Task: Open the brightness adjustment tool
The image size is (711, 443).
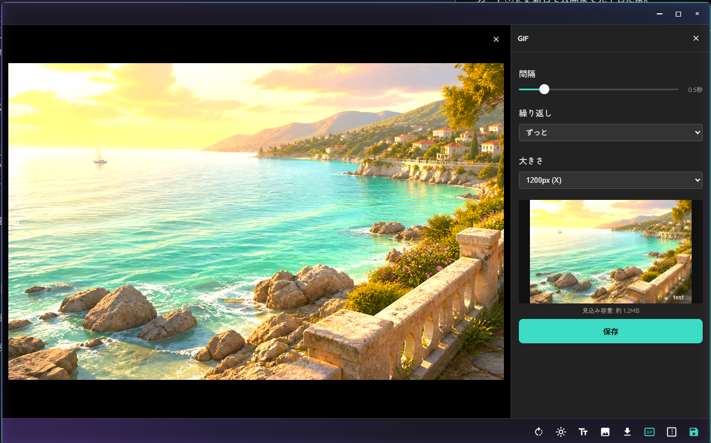Action: 561,432
